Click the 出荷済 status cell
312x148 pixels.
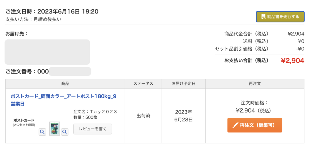click(x=143, y=116)
